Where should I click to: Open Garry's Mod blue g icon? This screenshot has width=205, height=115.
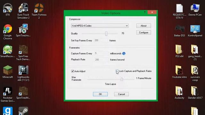[x=8, y=111]
